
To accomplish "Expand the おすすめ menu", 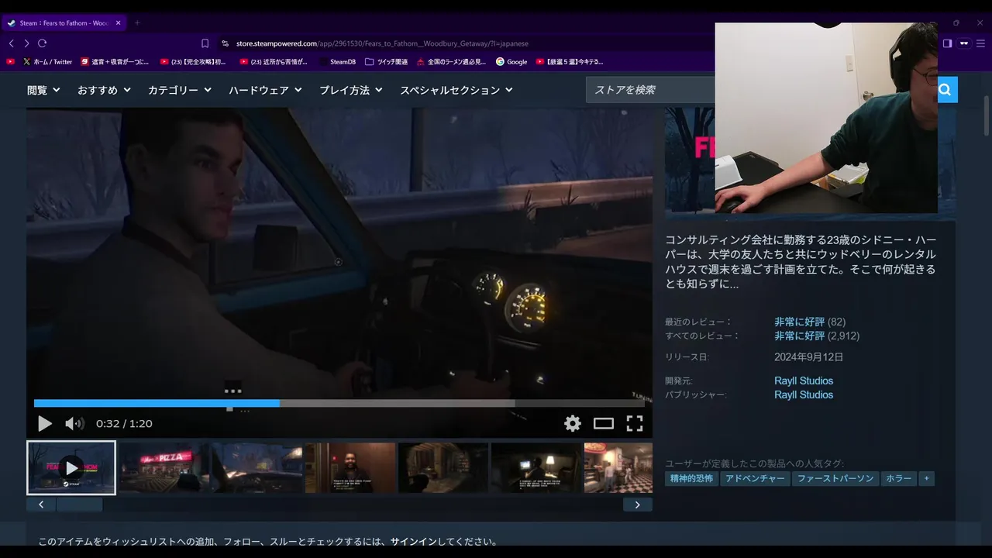I will tap(104, 90).
